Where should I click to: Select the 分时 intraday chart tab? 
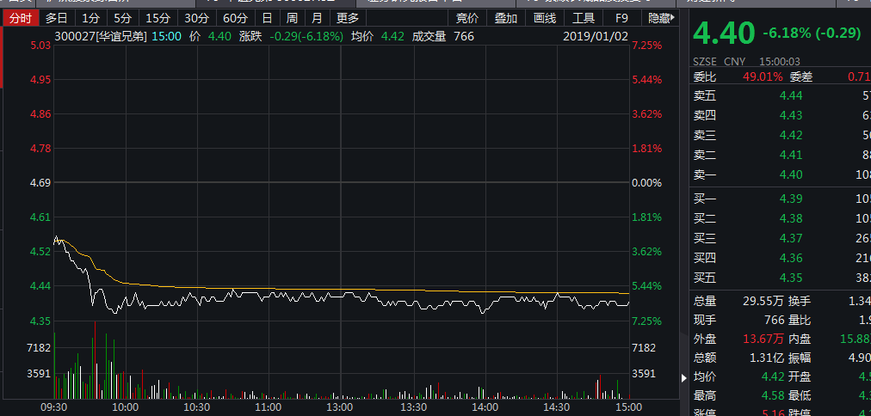(x=22, y=18)
